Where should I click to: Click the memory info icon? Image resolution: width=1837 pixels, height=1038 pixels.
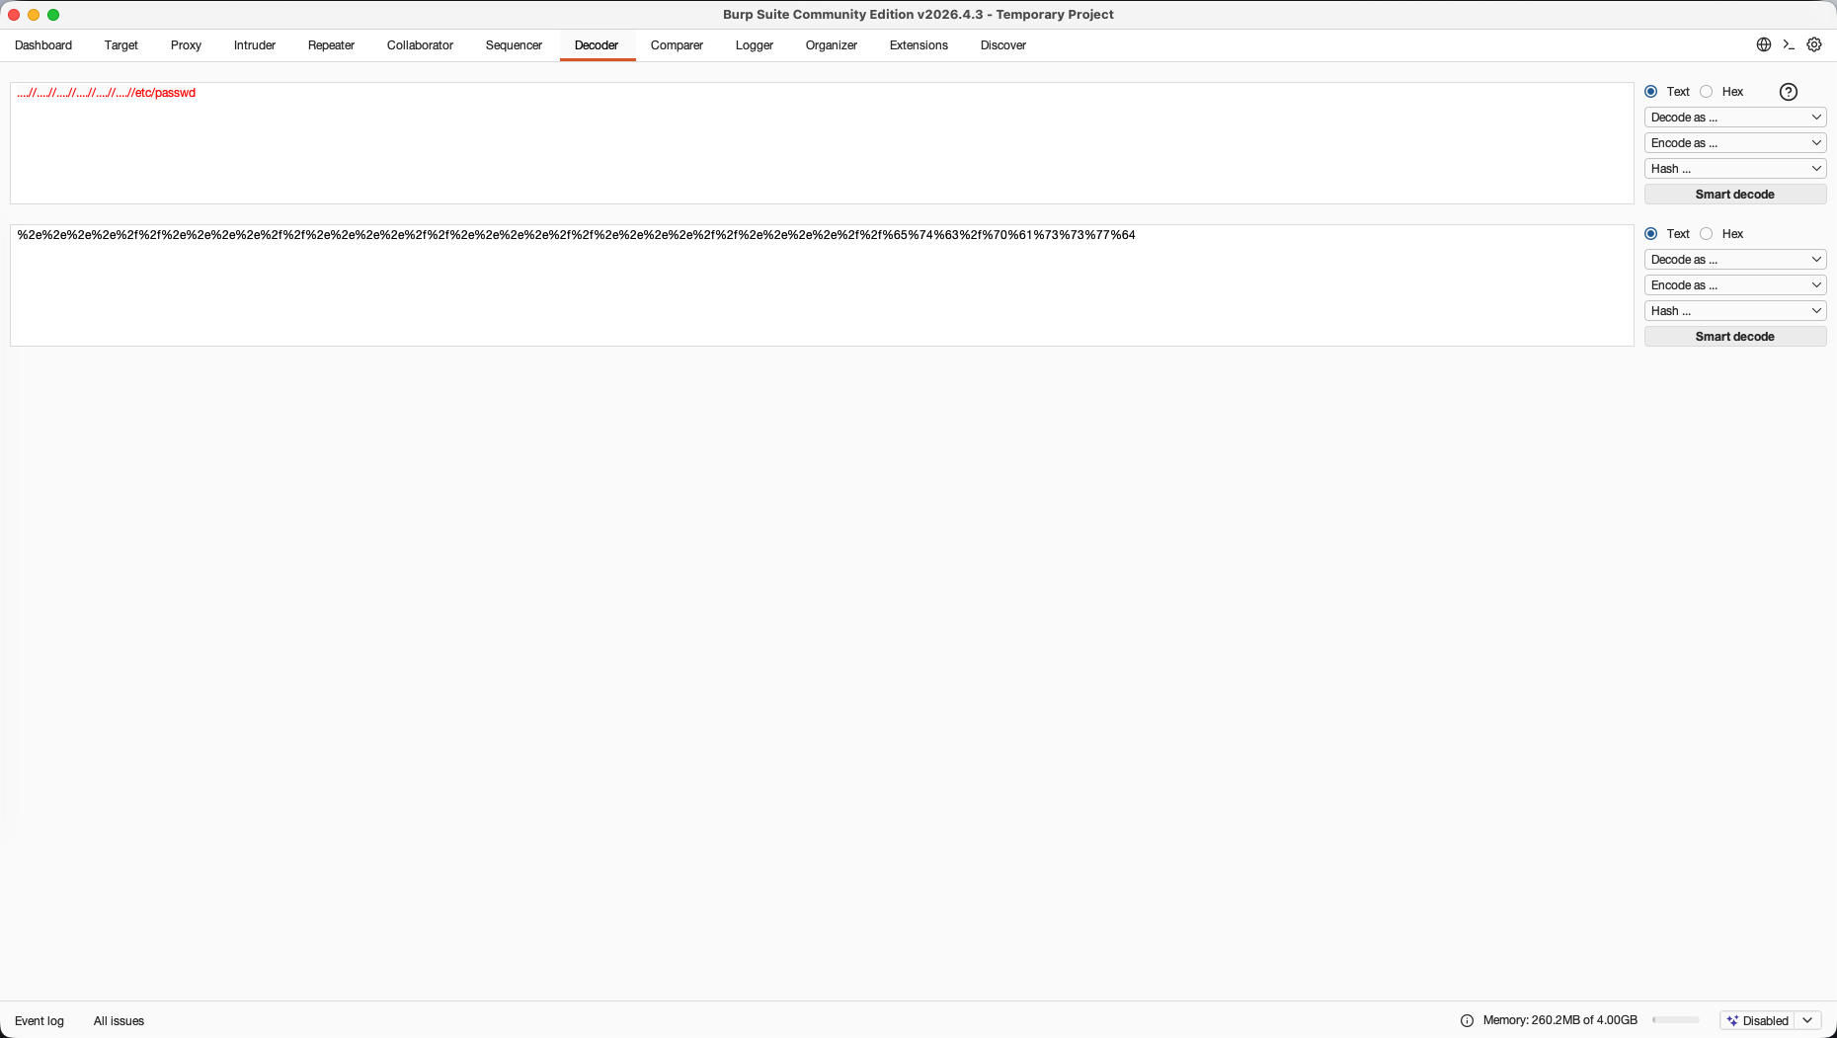(1467, 1020)
